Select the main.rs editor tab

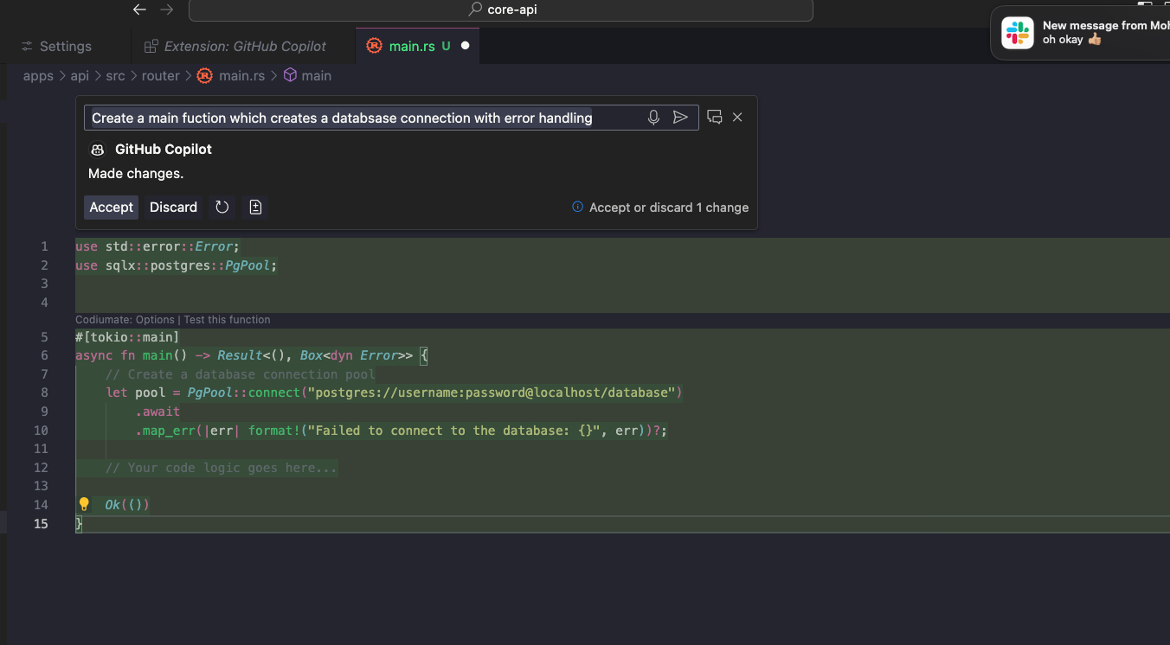click(417, 46)
